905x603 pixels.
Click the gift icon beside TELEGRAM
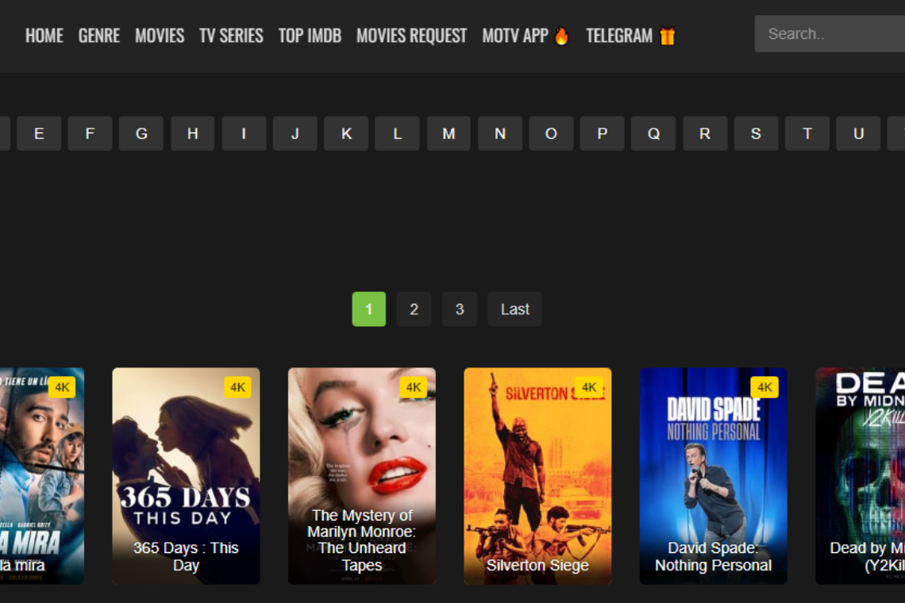coord(667,36)
